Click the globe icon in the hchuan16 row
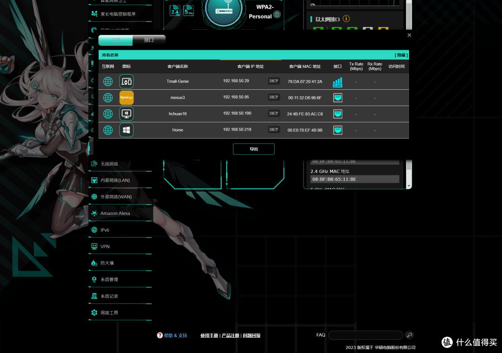The width and height of the screenshot is (502, 353). click(108, 114)
